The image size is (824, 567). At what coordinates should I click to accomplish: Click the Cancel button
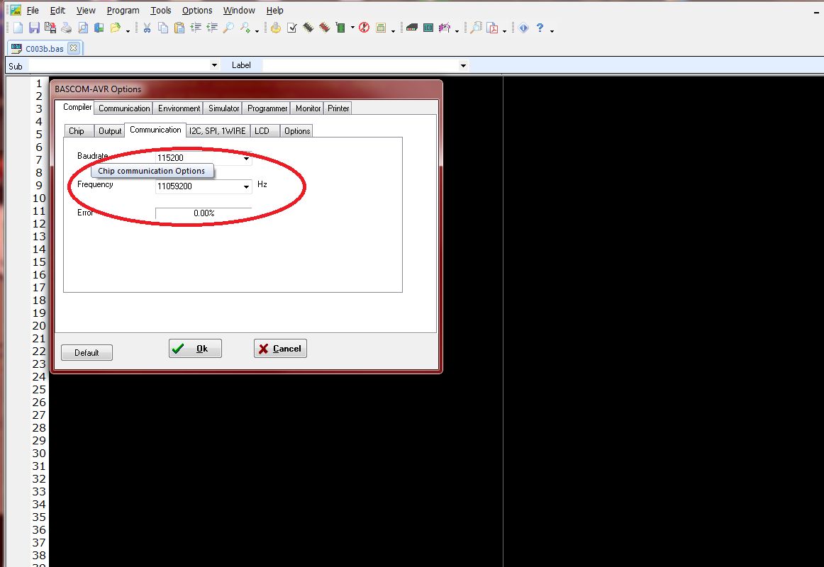(280, 349)
